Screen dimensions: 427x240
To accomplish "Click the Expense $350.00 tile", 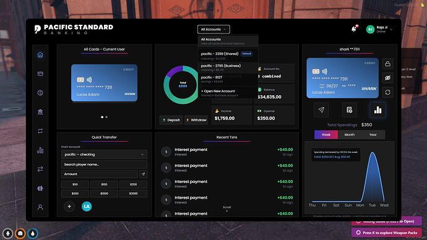I will click(x=274, y=115).
